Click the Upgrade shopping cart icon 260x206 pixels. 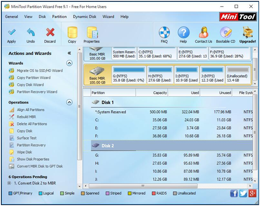pos(247,33)
